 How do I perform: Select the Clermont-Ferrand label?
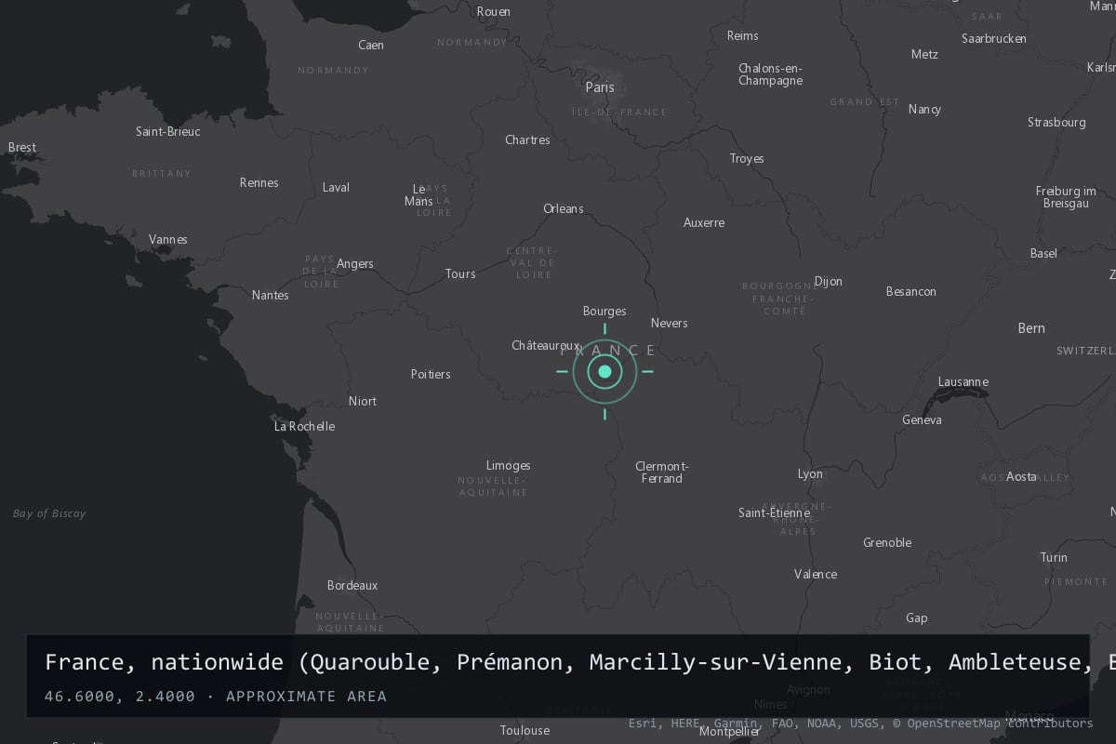pos(661,472)
